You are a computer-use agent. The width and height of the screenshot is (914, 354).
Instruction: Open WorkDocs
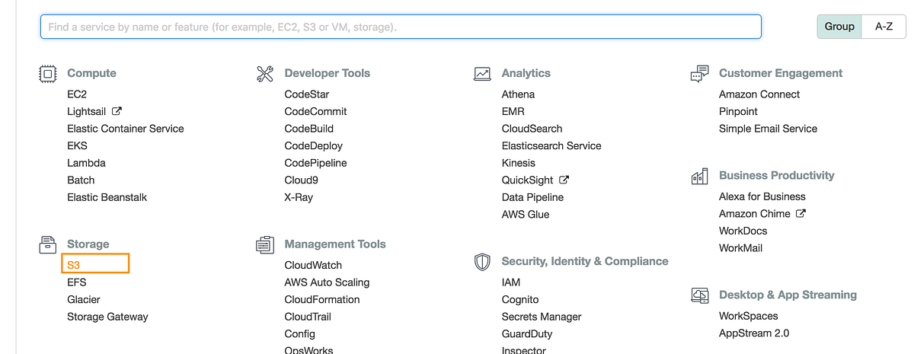tap(743, 231)
